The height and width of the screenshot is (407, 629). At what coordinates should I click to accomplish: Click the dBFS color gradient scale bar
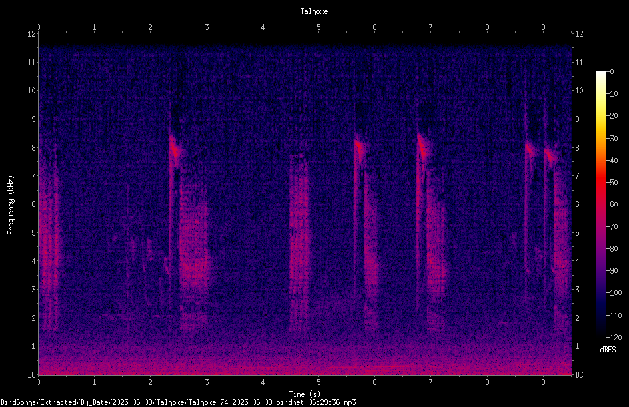click(600, 204)
